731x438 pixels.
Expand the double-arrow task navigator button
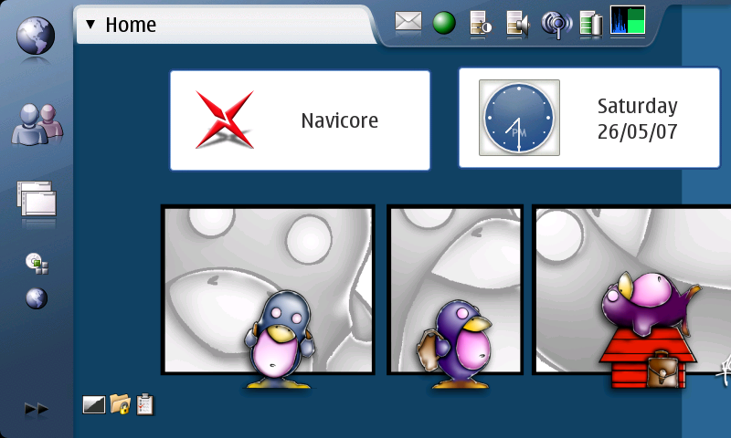click(37, 409)
